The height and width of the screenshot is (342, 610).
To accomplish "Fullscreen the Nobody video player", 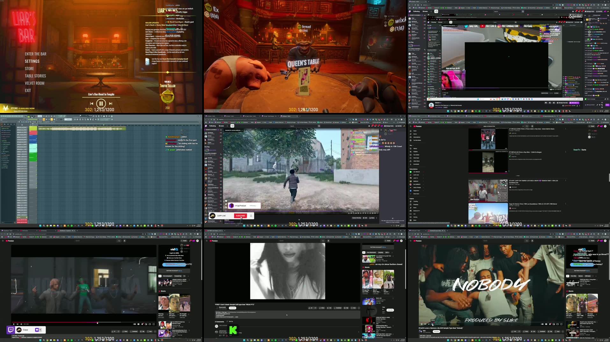I will click(561, 324).
